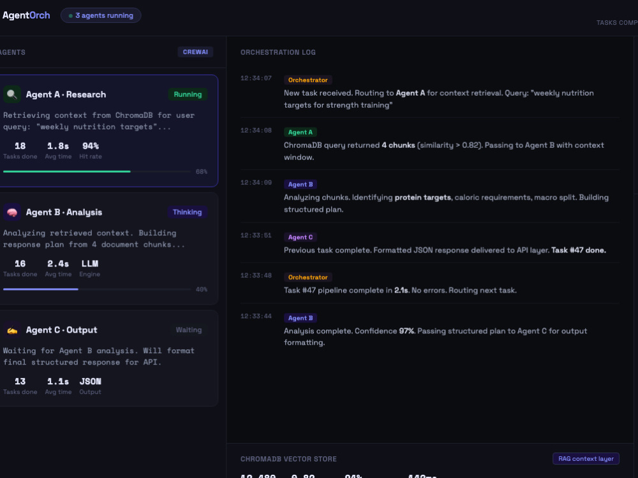
Task: Click the timestamp 12:34:07
Action: point(256,78)
